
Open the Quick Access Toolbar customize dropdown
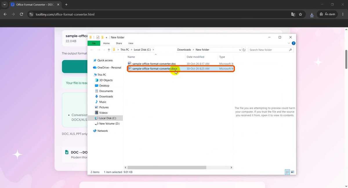point(106,38)
